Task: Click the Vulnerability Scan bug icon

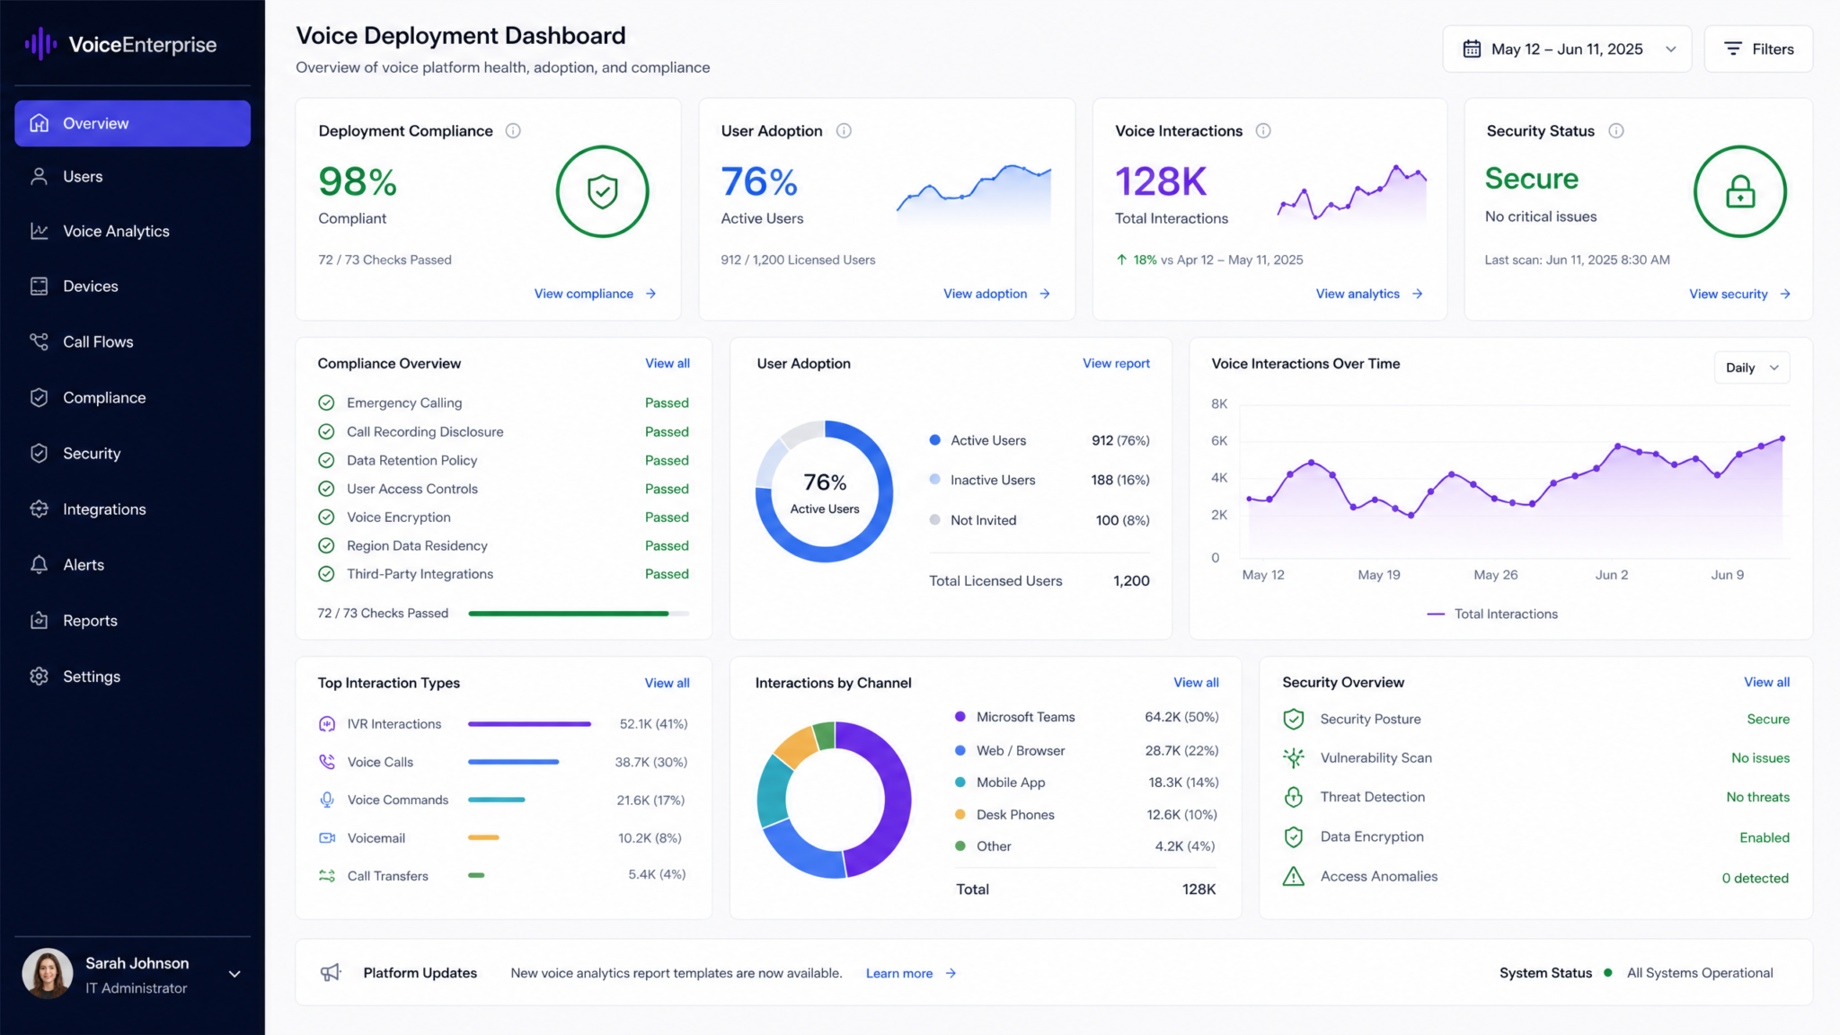Action: tap(1294, 758)
